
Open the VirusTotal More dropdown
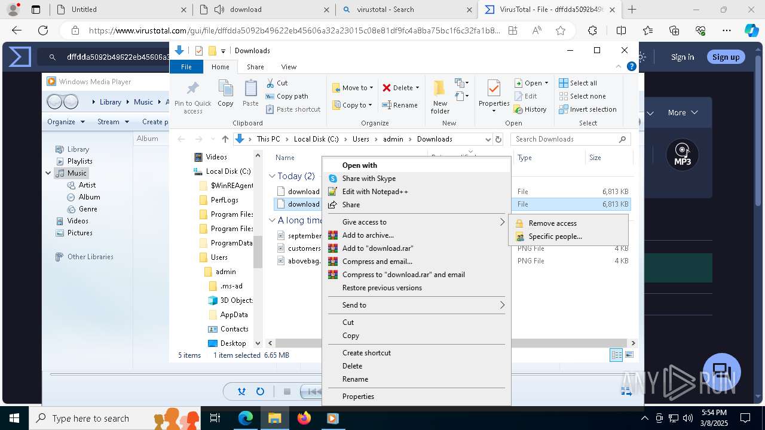point(683,112)
